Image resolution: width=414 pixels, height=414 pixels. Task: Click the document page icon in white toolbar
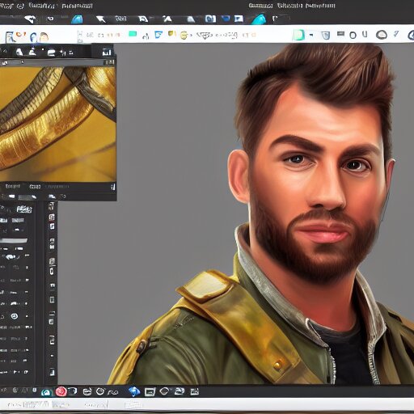(x=10, y=37)
